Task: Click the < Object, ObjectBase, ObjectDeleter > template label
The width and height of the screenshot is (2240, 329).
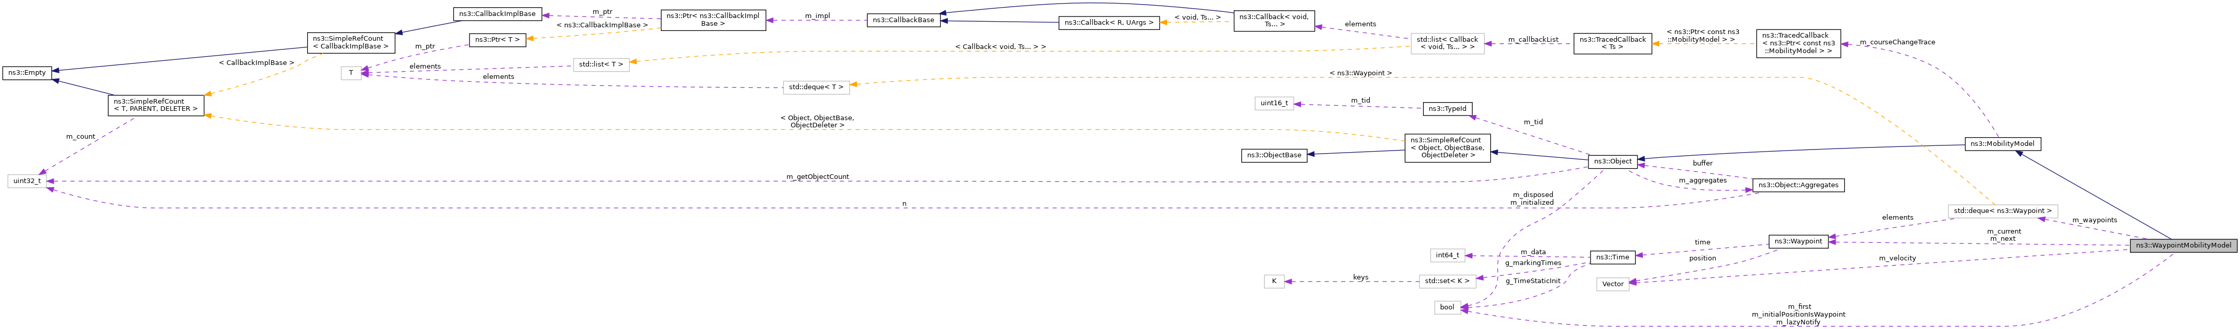Action: click(x=818, y=122)
